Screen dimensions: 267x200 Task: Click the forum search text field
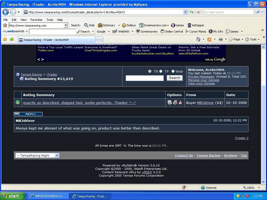click(x=144, y=78)
